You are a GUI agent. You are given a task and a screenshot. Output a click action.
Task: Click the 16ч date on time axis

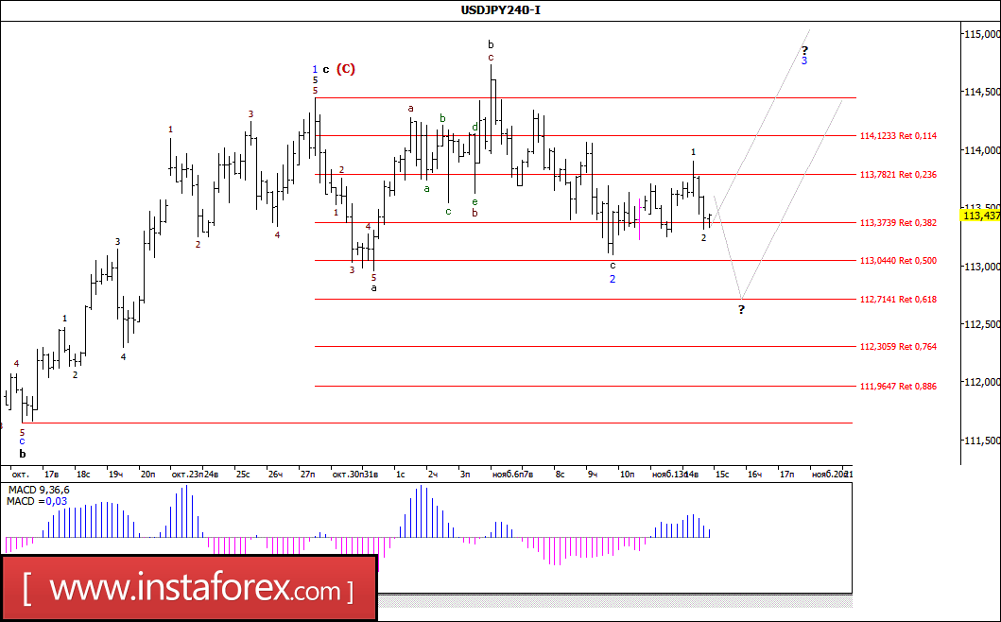[x=754, y=475]
